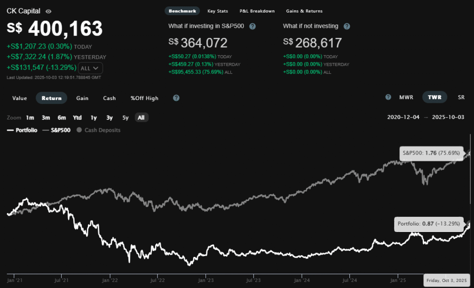Set chart zoom to Ytd
This screenshot has width=474, height=288.
77,118
